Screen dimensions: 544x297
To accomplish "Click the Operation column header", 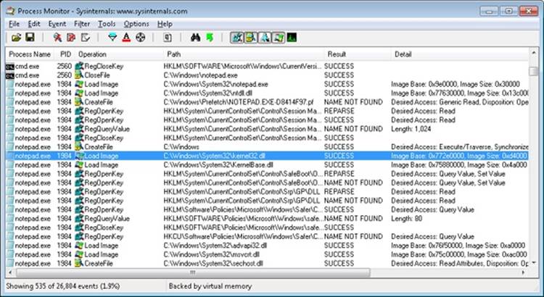I will [x=120, y=54].
